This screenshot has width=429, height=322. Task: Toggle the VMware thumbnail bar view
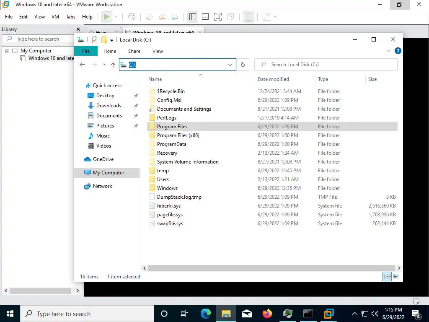(205, 17)
